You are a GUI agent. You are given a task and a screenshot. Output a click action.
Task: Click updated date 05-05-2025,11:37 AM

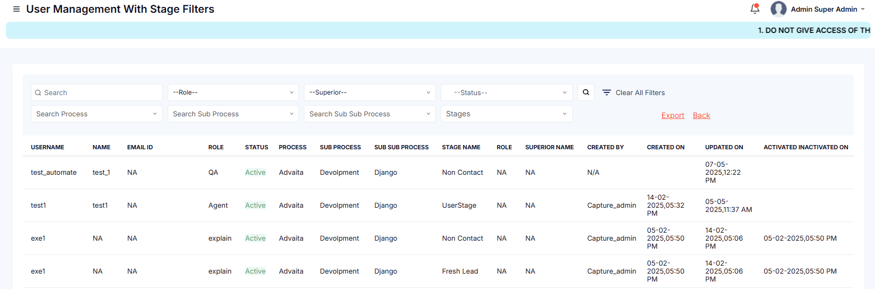pos(729,206)
